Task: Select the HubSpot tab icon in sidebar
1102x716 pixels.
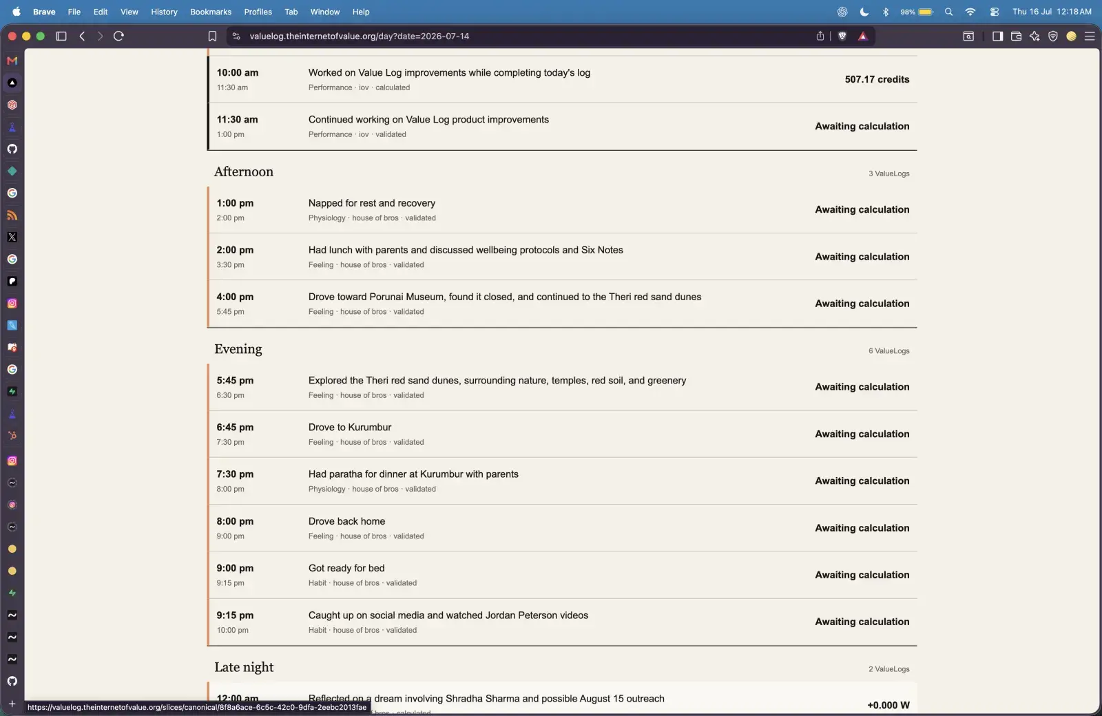Action: coord(12,436)
